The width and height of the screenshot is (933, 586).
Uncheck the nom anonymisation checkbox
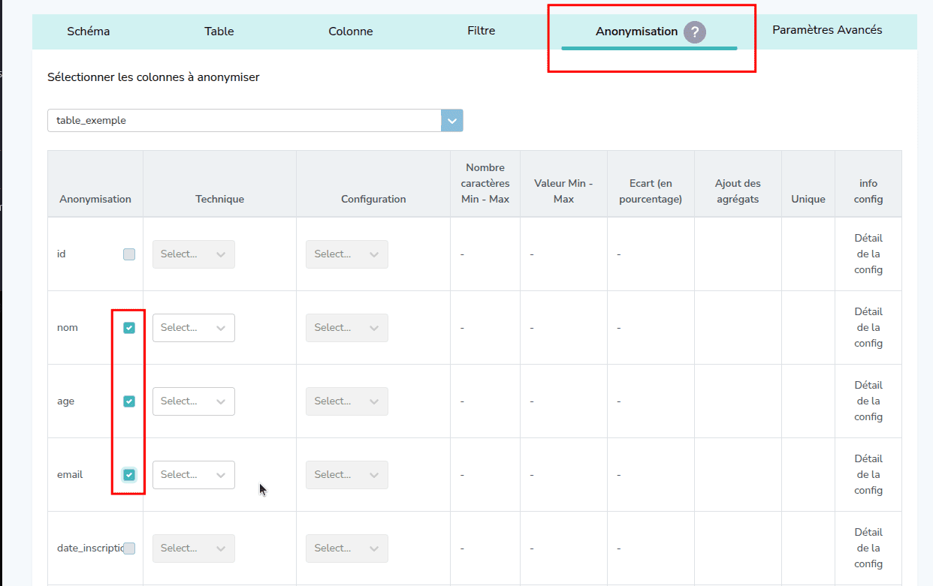[x=129, y=328]
